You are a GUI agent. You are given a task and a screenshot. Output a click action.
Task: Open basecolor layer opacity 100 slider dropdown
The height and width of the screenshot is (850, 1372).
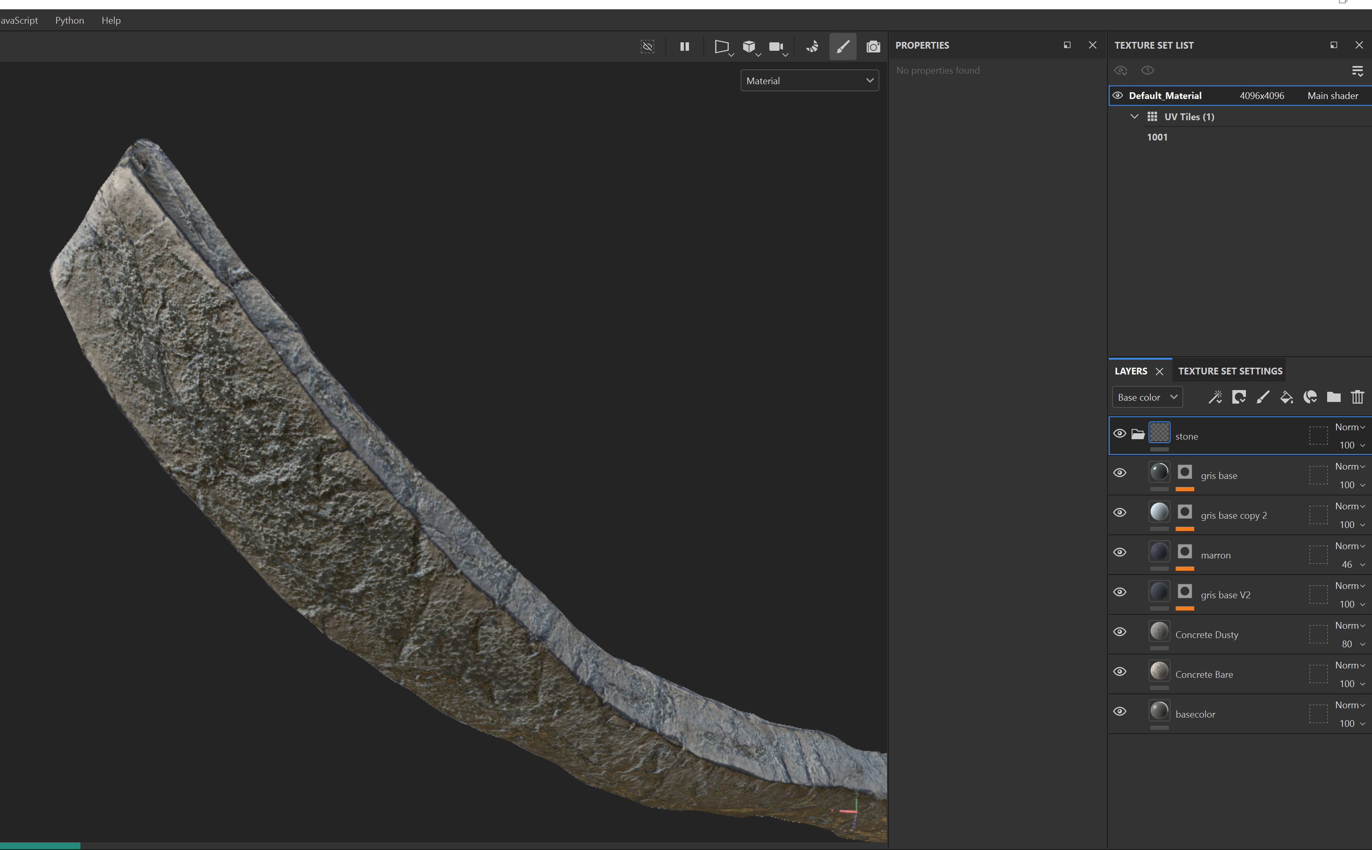click(x=1352, y=723)
